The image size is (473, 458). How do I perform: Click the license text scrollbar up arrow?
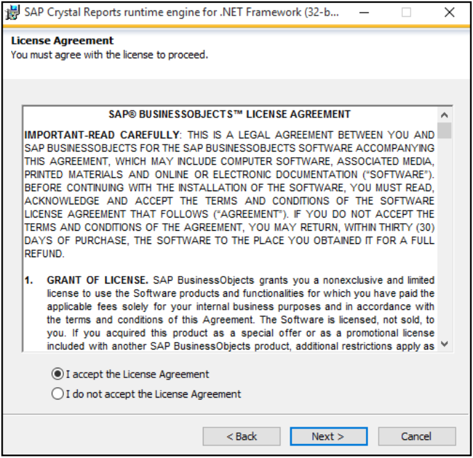(x=445, y=115)
